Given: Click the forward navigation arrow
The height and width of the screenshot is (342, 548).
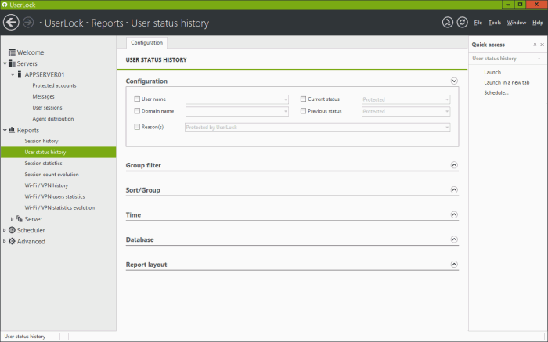Looking at the screenshot, I should [28, 23].
